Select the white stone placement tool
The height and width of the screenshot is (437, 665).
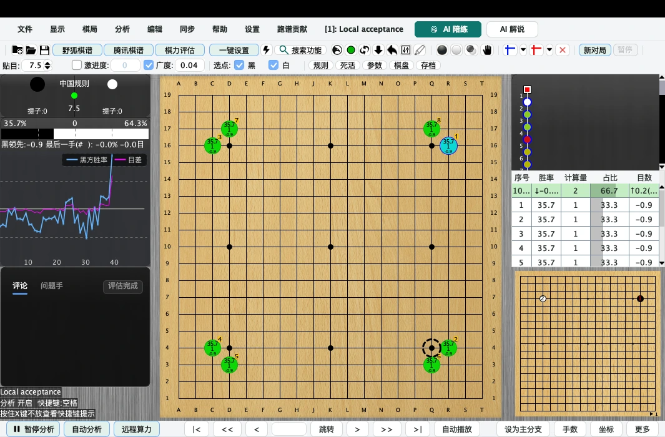click(456, 50)
